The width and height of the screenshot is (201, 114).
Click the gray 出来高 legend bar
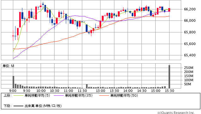click(x=18, y=106)
